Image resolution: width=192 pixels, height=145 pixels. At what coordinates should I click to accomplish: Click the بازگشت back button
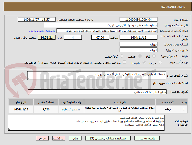(x=59, y=138)
